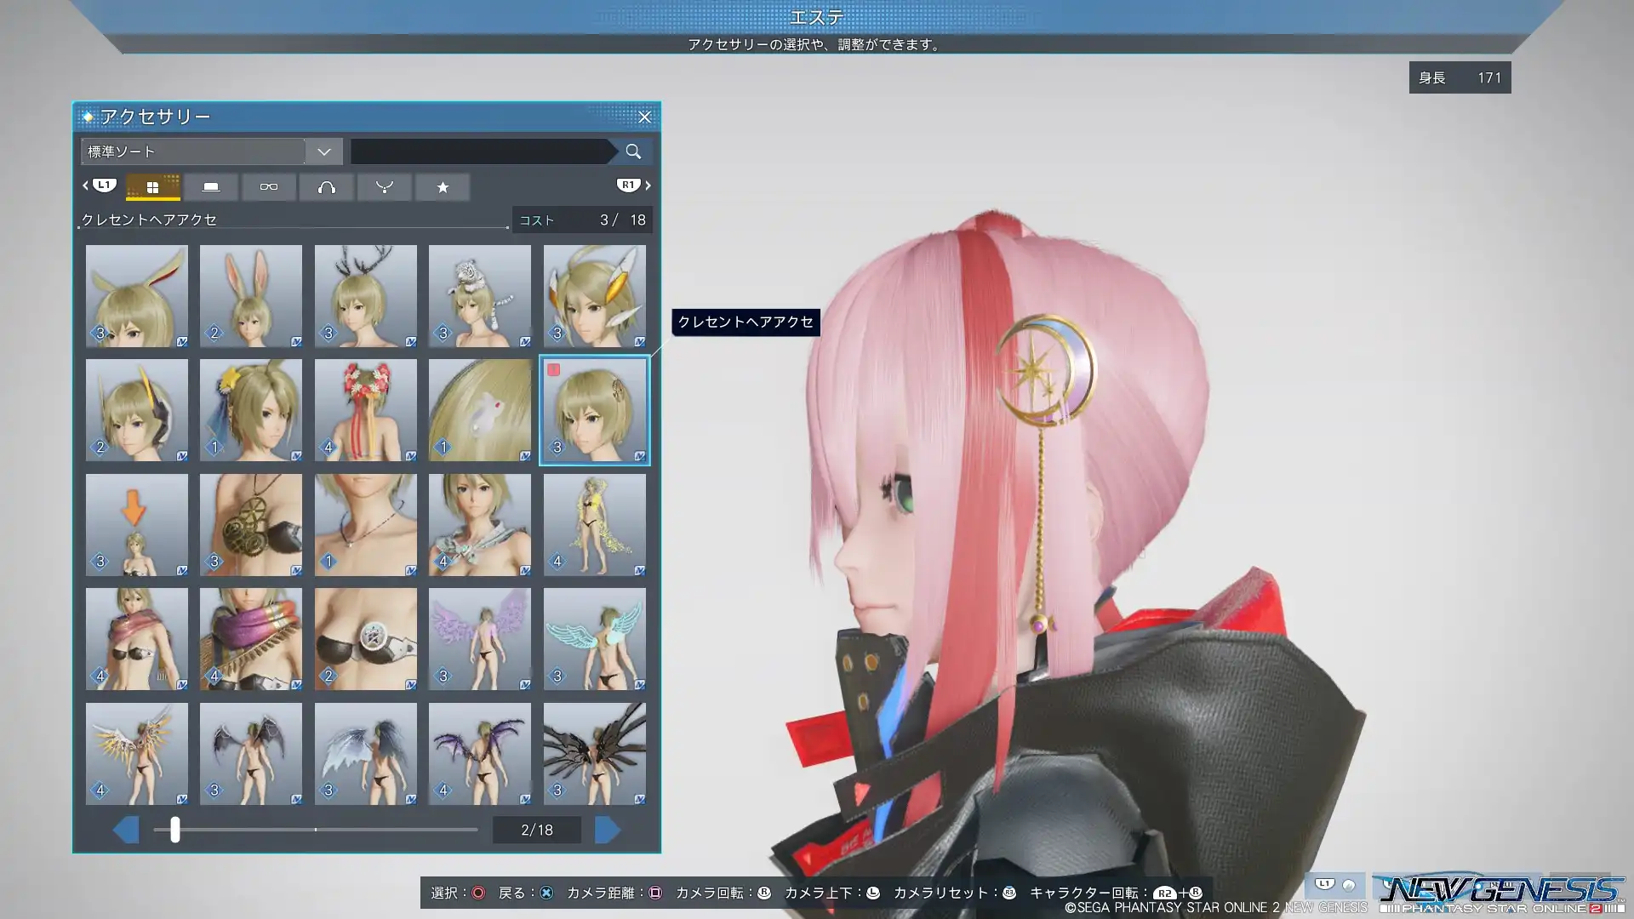
Task: Select the yellow horn headset thumbnail
Action: 137,410
